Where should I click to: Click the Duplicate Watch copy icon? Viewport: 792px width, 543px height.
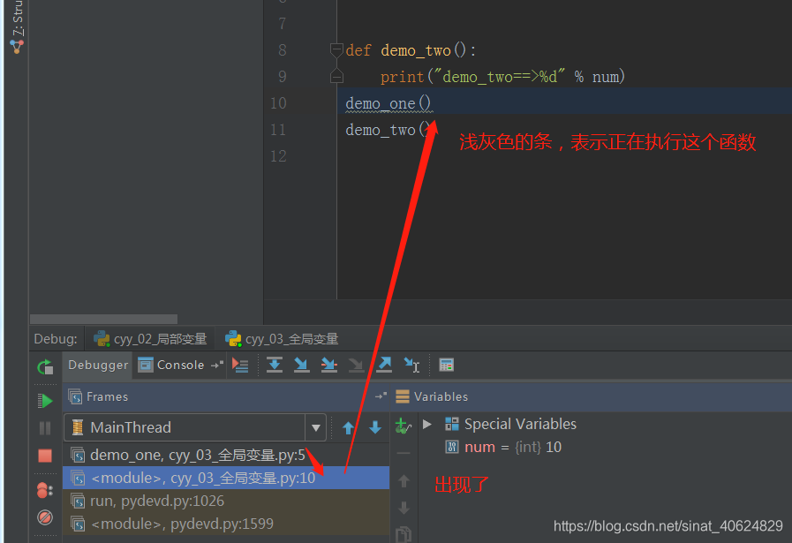pos(404,534)
